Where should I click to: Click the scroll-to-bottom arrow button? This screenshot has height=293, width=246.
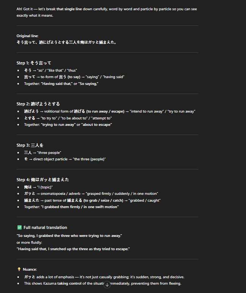coord(107,285)
